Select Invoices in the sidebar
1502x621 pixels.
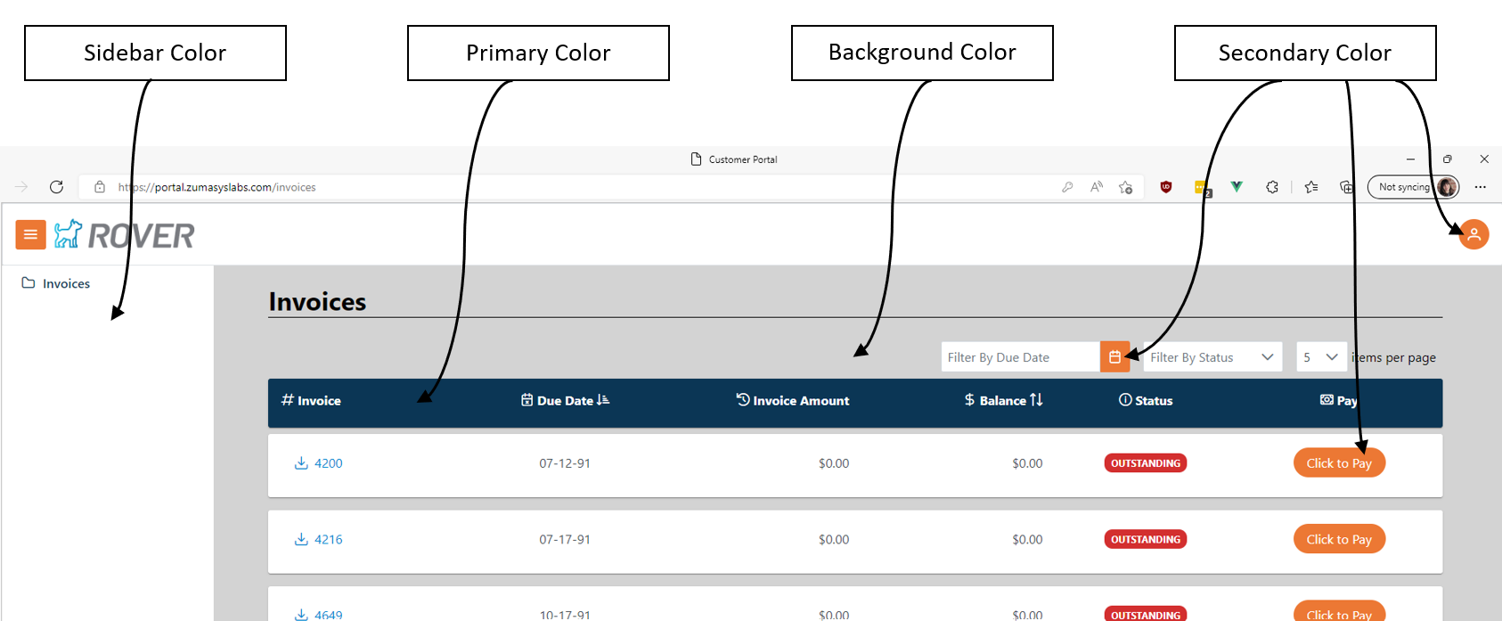click(x=66, y=283)
